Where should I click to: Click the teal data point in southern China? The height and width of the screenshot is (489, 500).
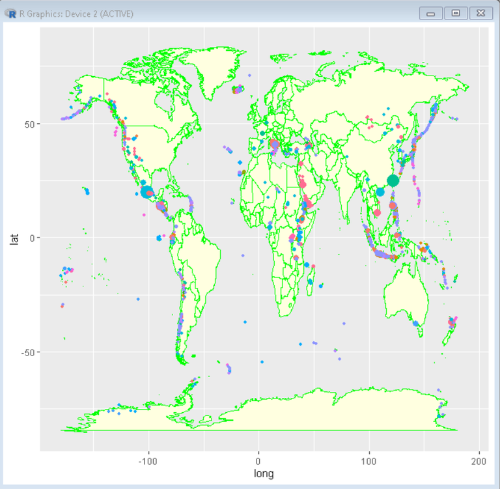point(380,191)
